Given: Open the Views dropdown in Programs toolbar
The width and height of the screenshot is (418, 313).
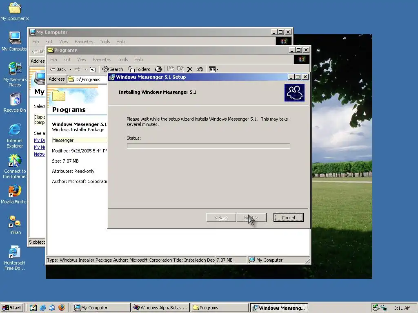Looking at the screenshot, I should coord(213,69).
